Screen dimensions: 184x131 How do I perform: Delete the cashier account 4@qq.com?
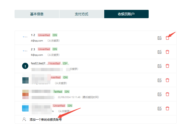point(167,38)
